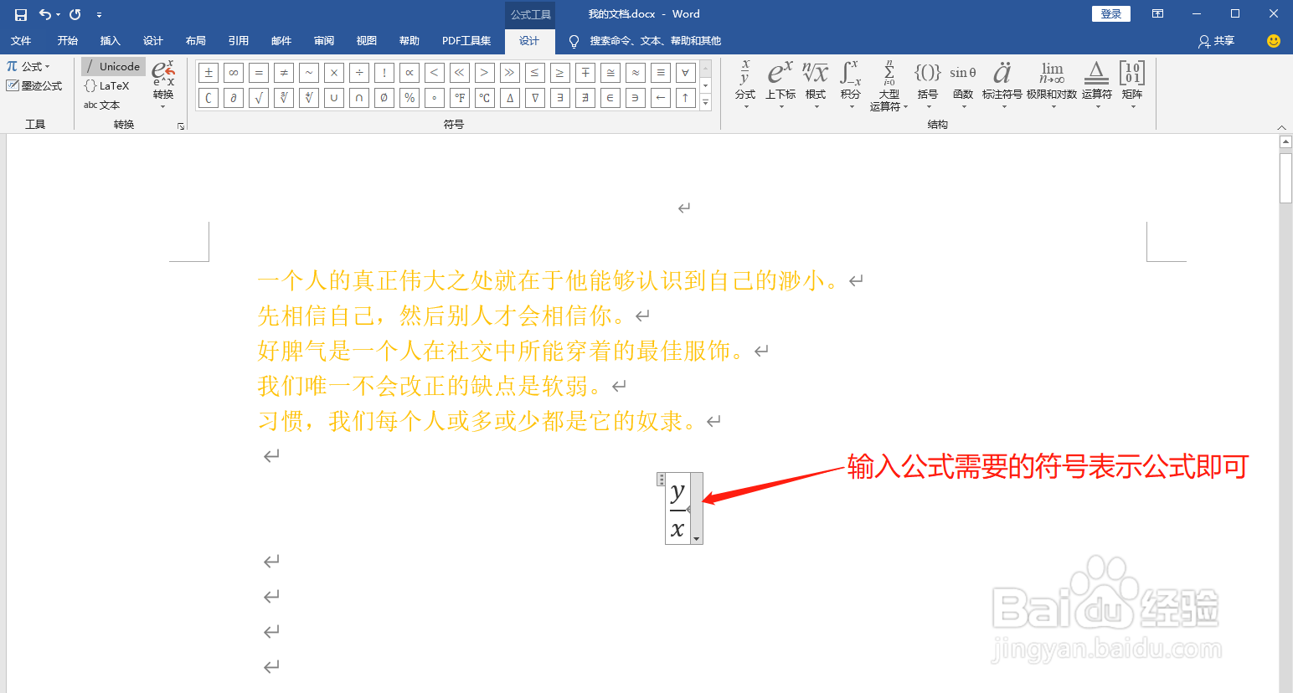This screenshot has width=1293, height=693.
Task: Open the 转换 convert dropdown
Action: pos(163,84)
